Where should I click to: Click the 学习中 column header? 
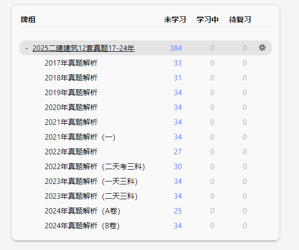click(x=207, y=20)
